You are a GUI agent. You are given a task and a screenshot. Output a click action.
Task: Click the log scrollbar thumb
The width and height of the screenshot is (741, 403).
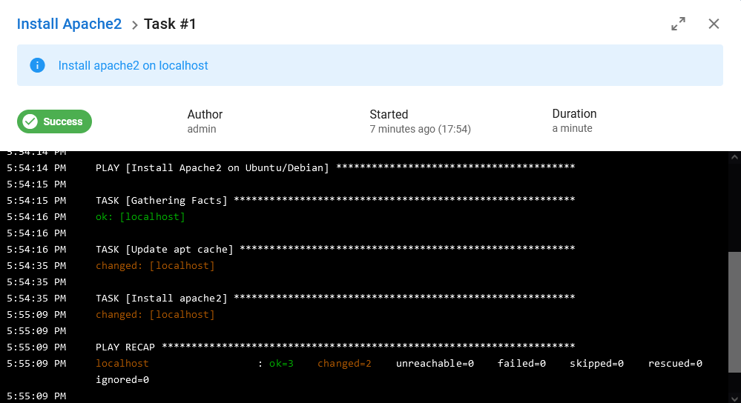pos(734,312)
